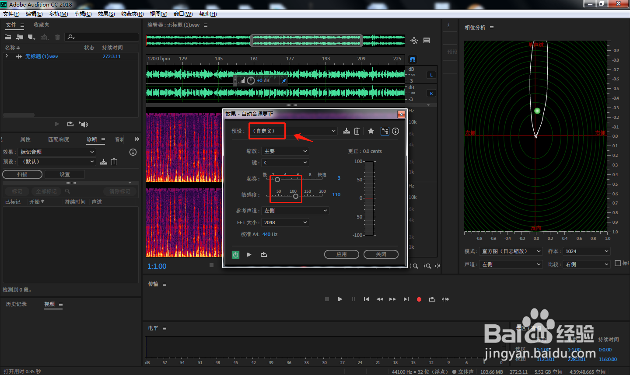Toggle auto-play speaker icon in Files panel
This screenshot has width=630, height=375.
(84, 124)
